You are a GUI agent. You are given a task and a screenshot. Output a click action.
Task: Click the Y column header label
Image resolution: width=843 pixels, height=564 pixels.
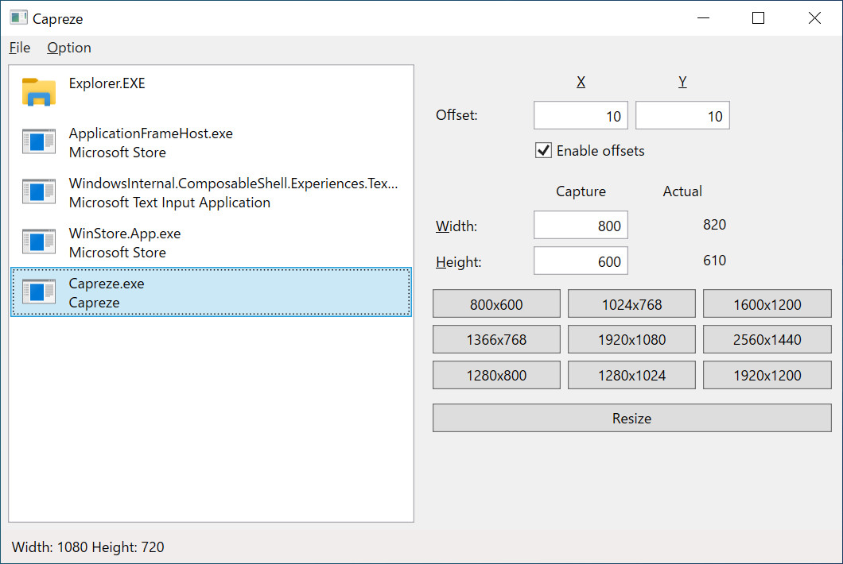pos(682,82)
